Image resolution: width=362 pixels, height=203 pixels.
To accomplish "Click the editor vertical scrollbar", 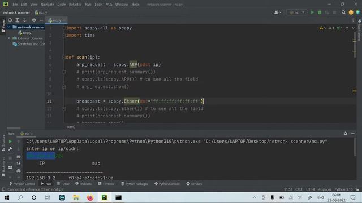I will [355, 45].
